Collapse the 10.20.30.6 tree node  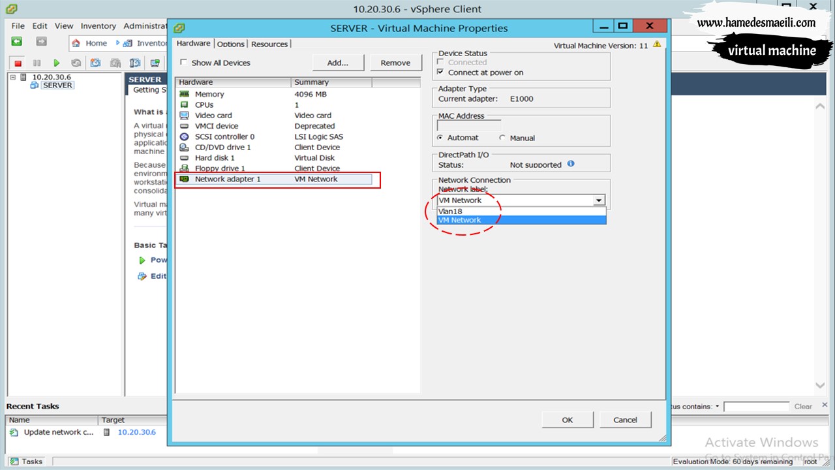12,77
